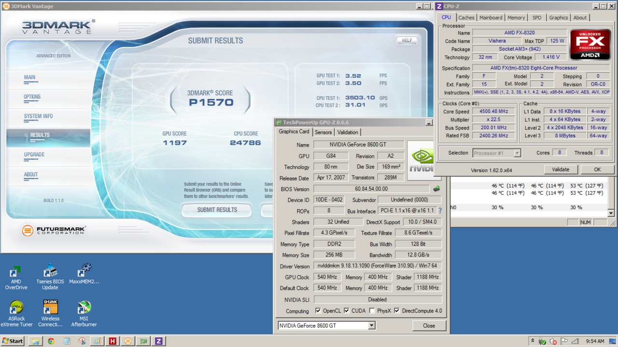Click the Core Speed value in CPU-Z
Screen dimensions: 618x347
493,111
